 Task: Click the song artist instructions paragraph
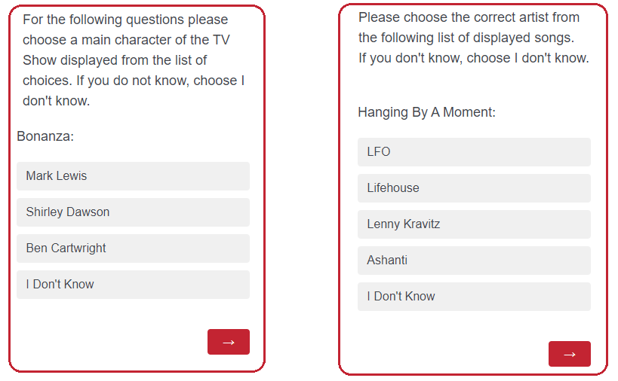coord(473,38)
